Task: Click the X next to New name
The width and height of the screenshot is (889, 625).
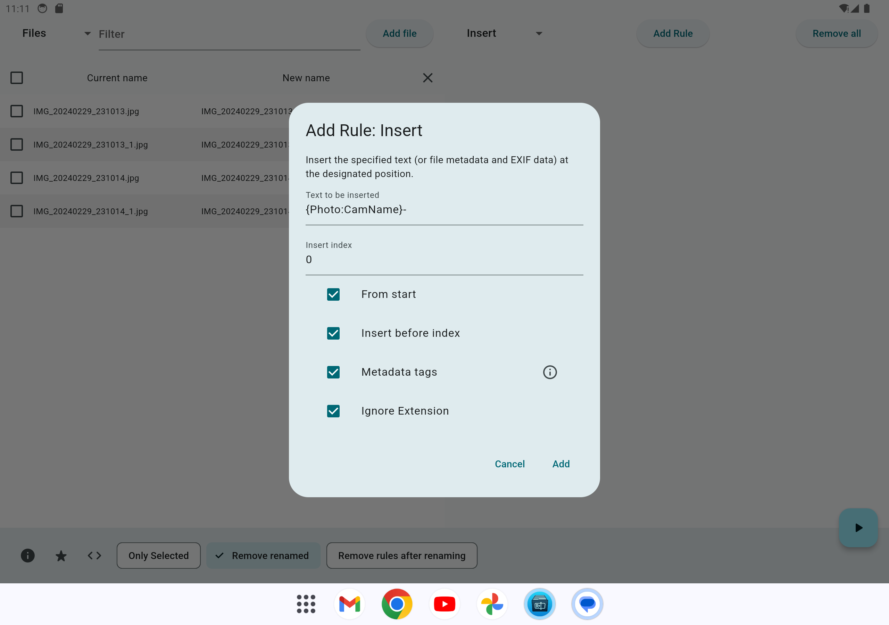Action: coord(427,78)
